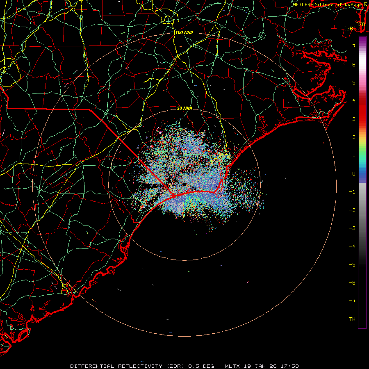Click the DZD product label above the color scale
This screenshot has height=369, width=369.
click(360, 25)
